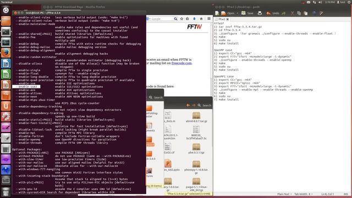
Task: Open LibreOffice Impress from the dock
Action: coord(5,85)
